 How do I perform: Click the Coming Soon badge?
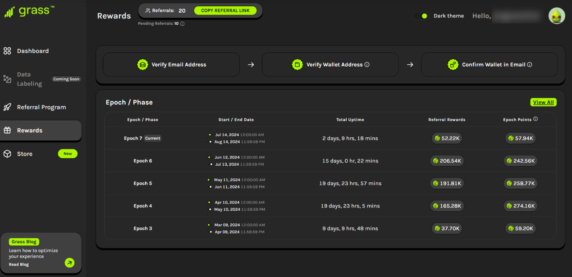coord(66,79)
